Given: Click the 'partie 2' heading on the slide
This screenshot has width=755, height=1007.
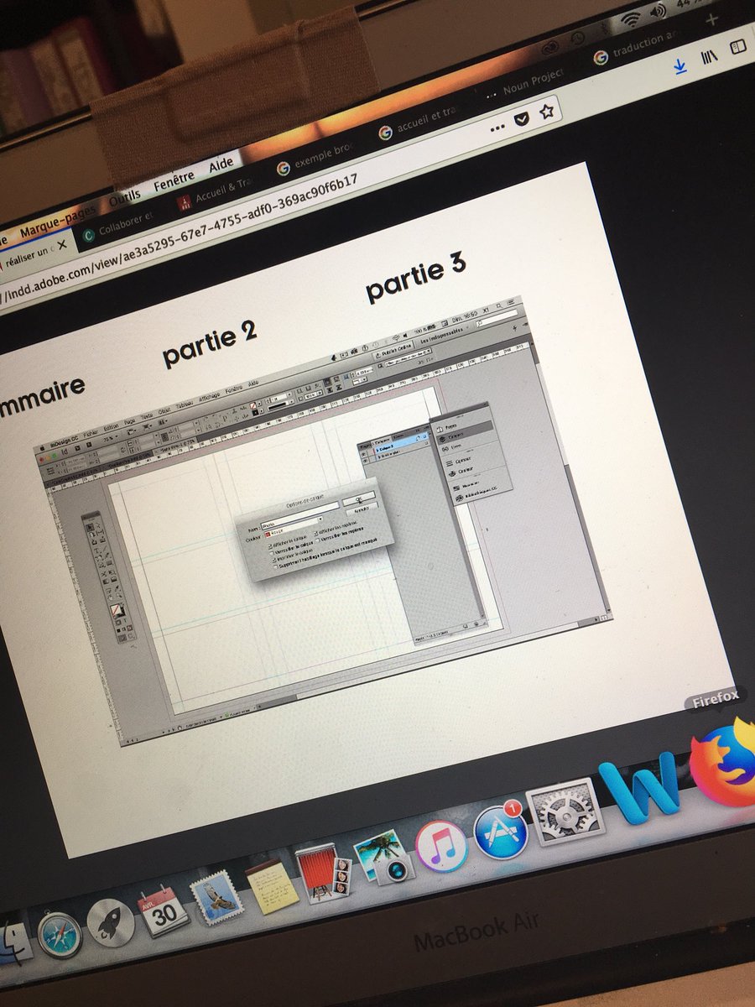Looking at the screenshot, I should [210, 342].
